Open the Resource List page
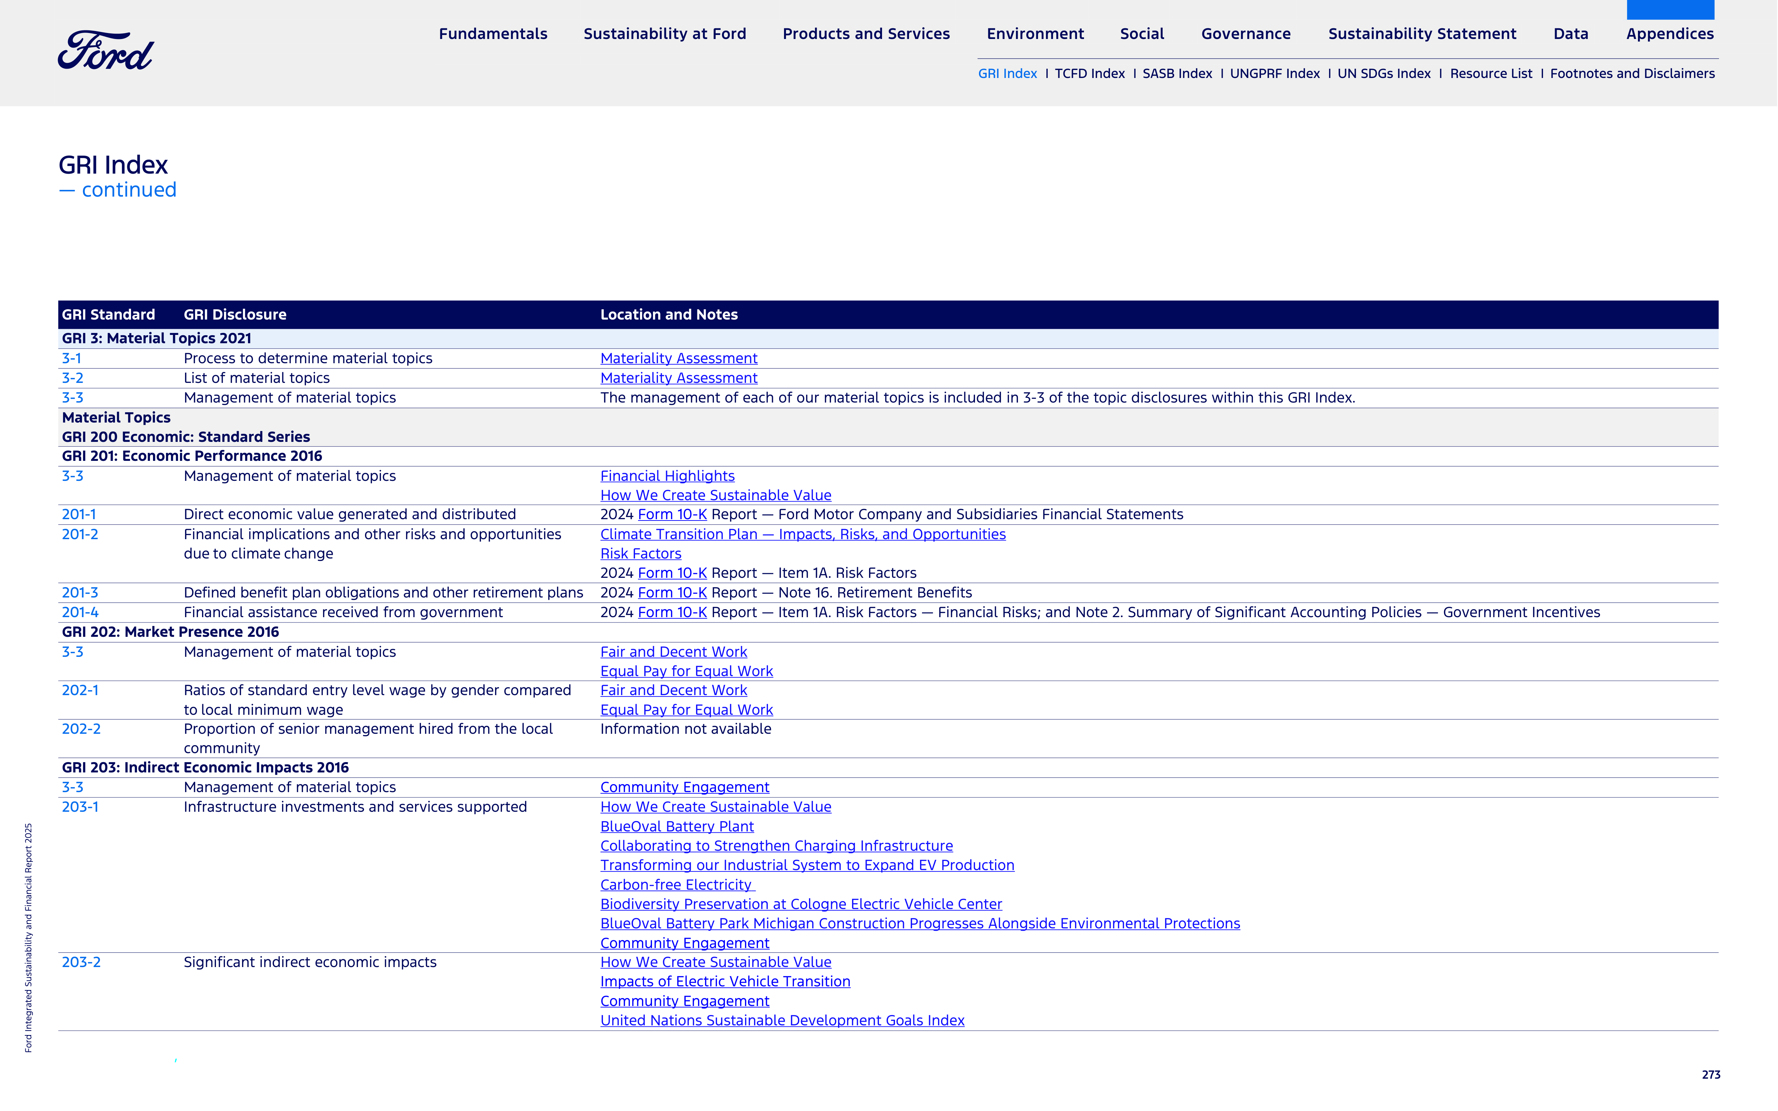 pos(1491,74)
